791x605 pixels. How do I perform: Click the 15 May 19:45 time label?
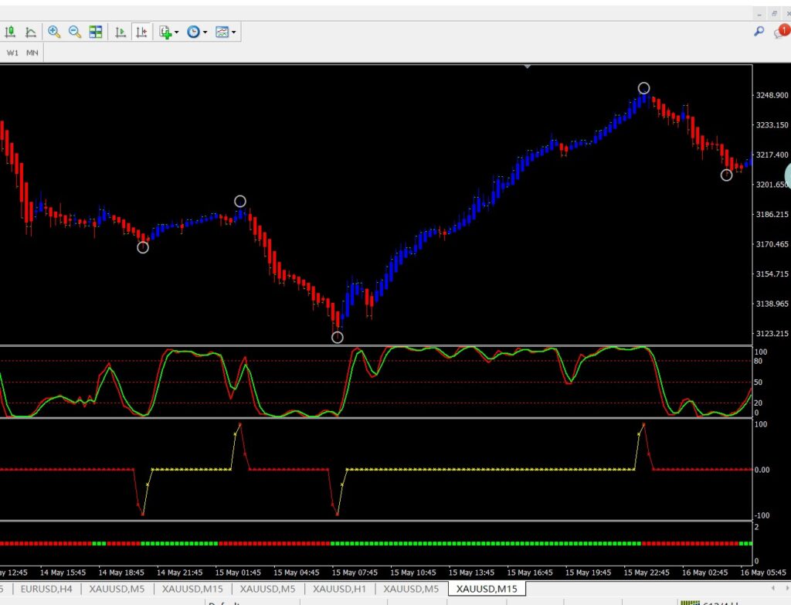coord(588,573)
